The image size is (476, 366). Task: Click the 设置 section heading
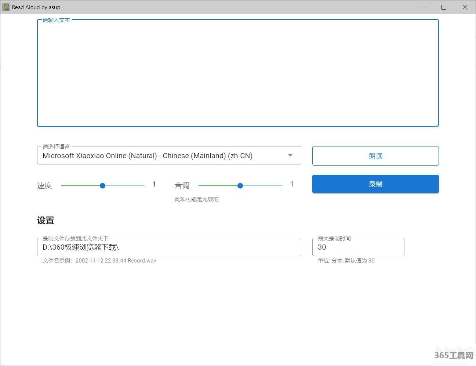[x=46, y=220]
